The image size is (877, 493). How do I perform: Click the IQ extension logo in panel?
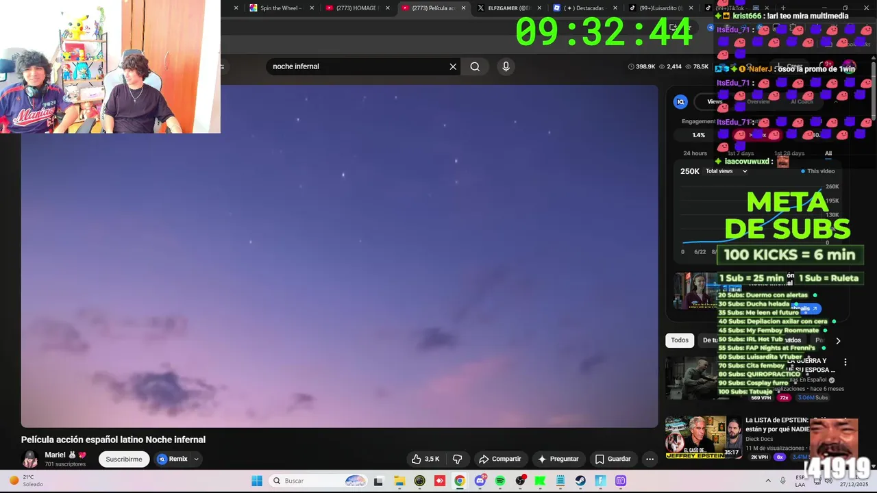click(x=680, y=101)
